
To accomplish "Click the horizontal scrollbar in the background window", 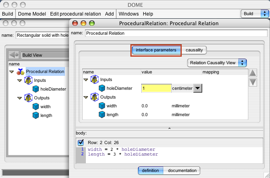I will (35, 172).
